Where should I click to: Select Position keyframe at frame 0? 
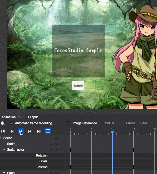click(70, 167)
